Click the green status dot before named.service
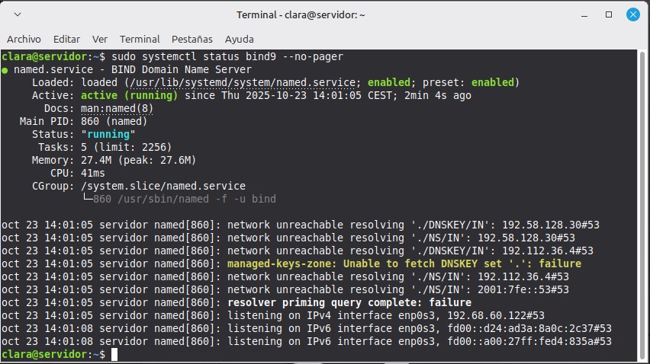650x364 pixels. 5,69
